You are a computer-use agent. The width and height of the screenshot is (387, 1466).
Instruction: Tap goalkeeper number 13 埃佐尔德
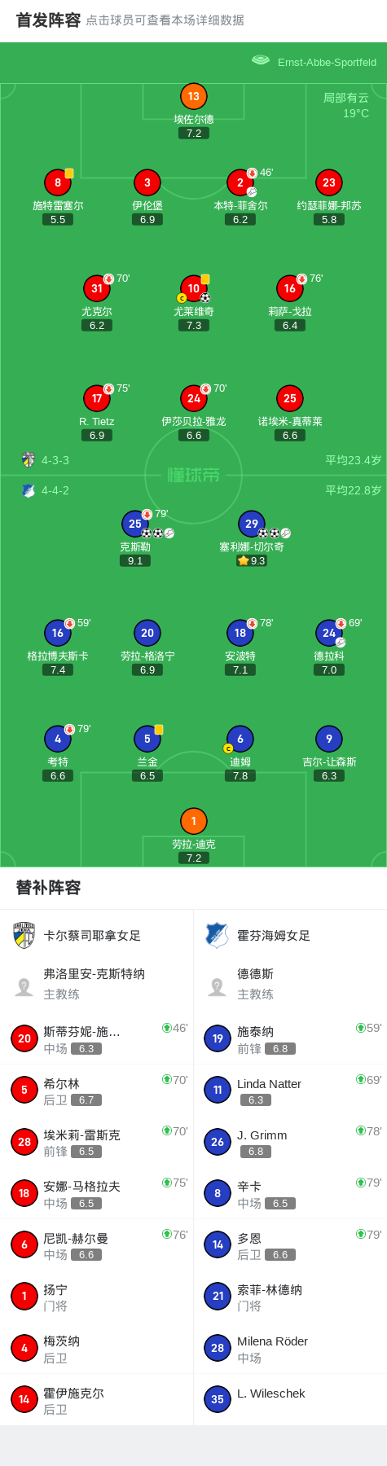point(193,96)
